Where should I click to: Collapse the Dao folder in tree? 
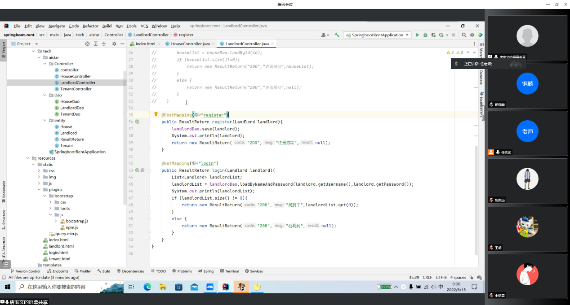pos(45,95)
